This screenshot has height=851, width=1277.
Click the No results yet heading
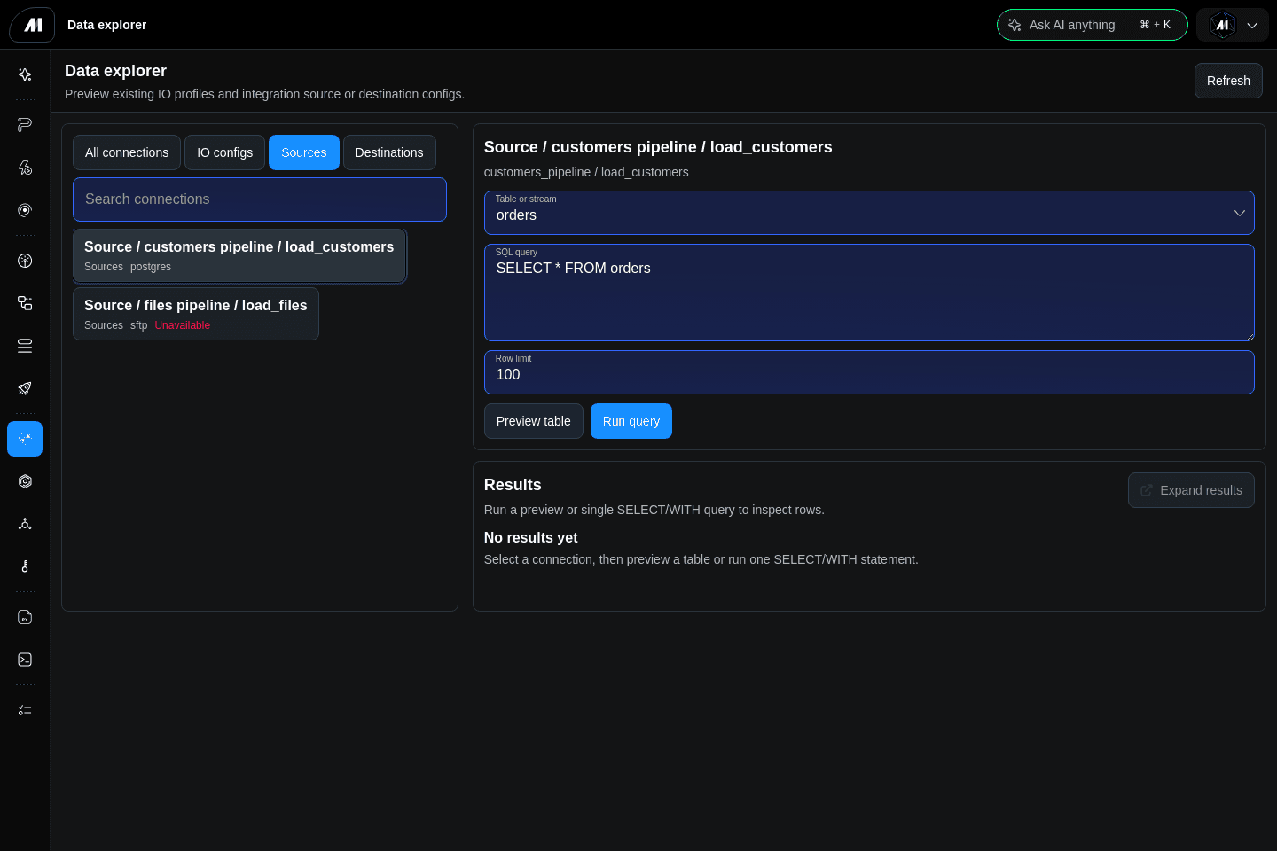point(530,537)
